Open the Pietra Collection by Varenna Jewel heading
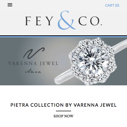Screen dimensions: 127x127 63,105
